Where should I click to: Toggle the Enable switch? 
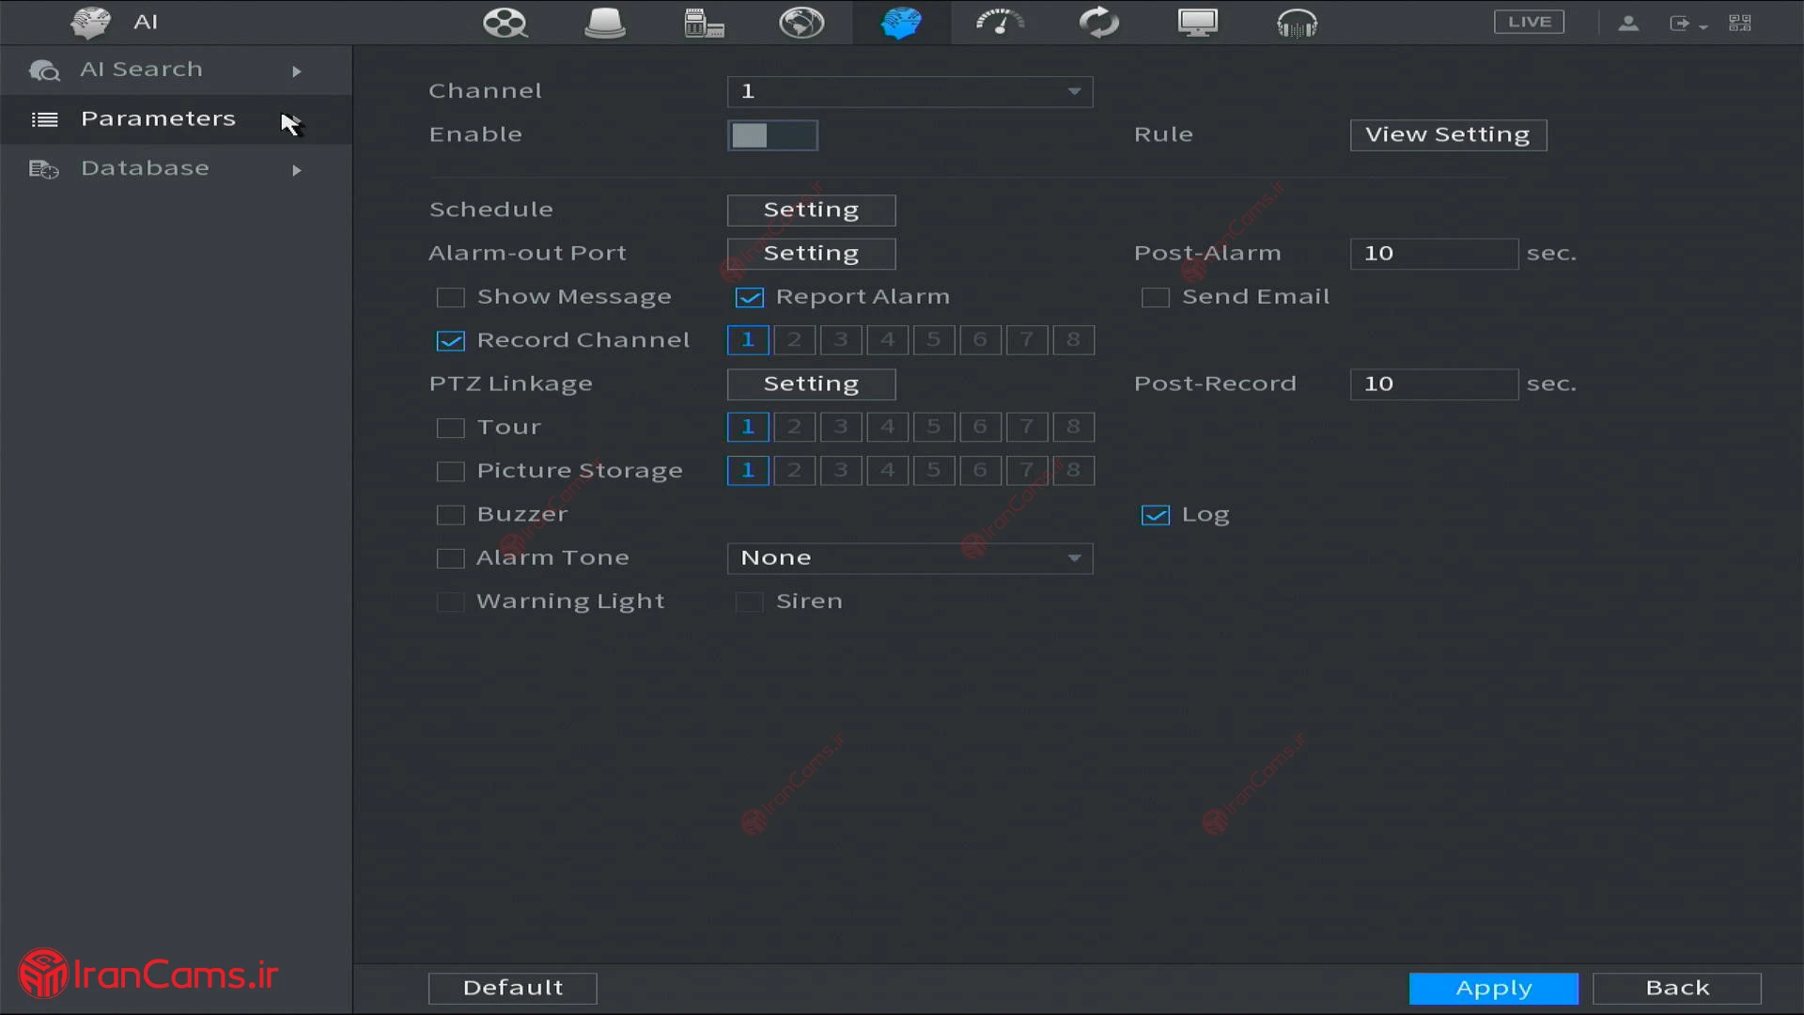tap(771, 135)
